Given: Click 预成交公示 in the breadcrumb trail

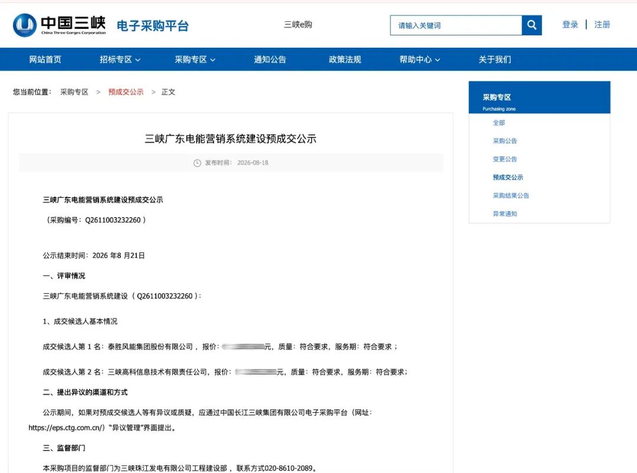Looking at the screenshot, I should click(126, 92).
